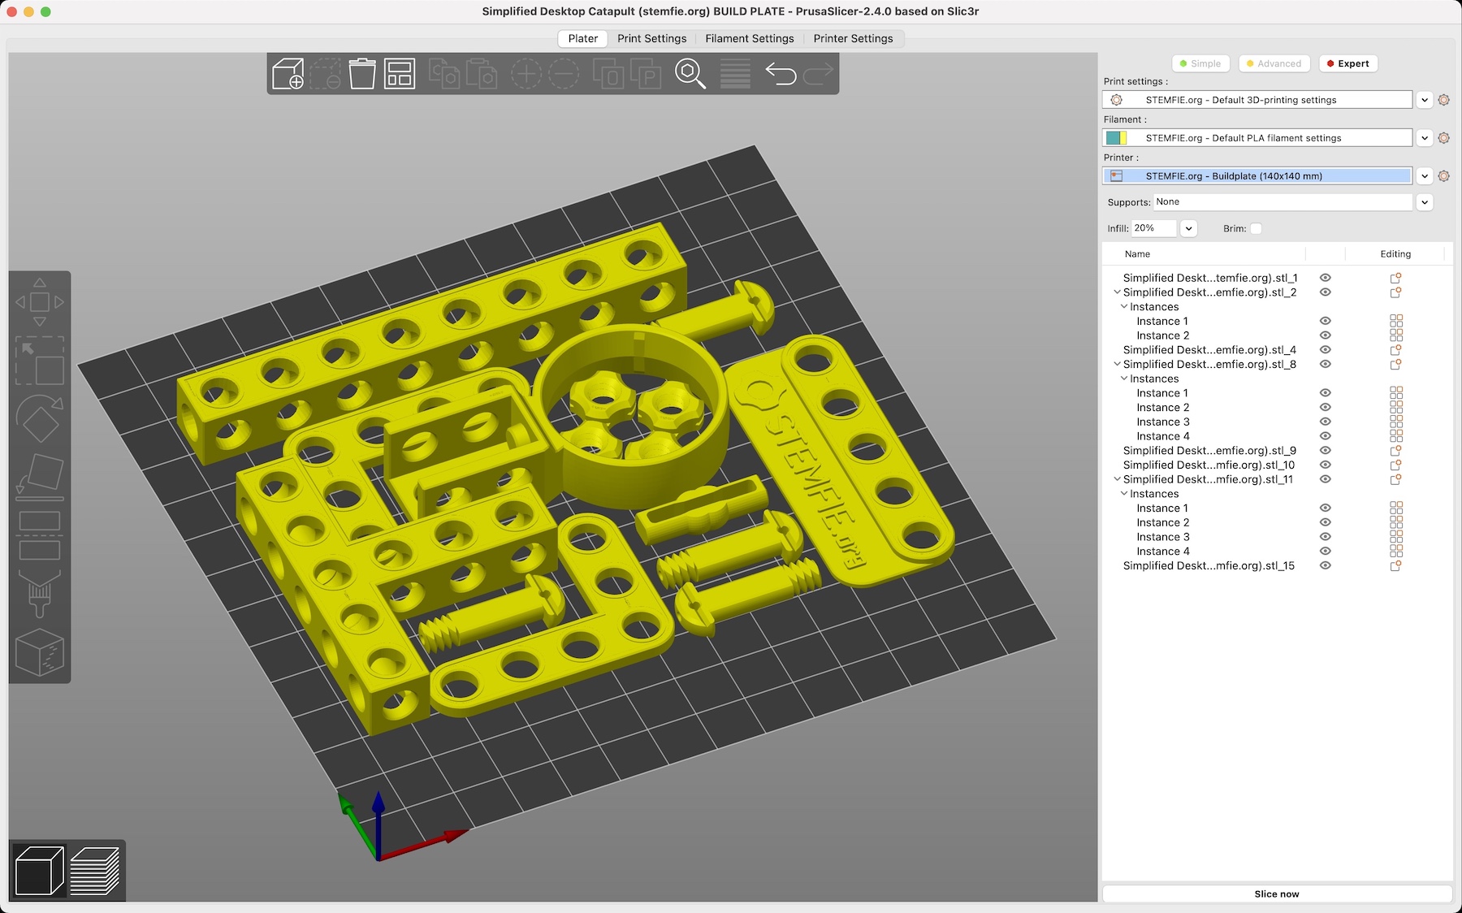Open the Printer Settings tab

853,39
